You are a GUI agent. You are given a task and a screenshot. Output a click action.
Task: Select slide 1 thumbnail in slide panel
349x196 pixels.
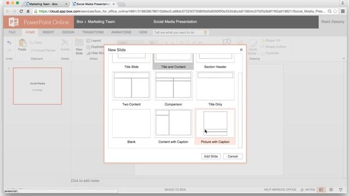37,86
